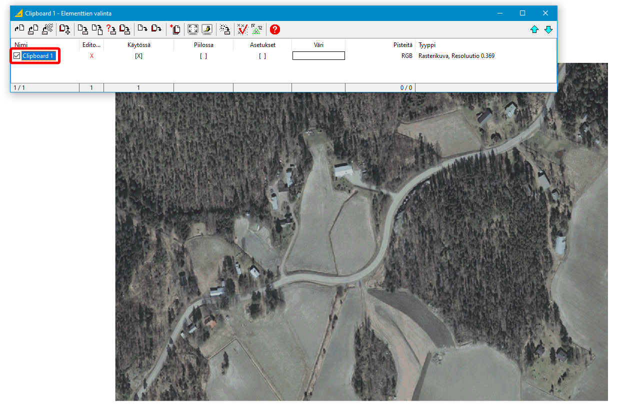Toggle the Piilossa brackets for Clipboard 1

(203, 56)
